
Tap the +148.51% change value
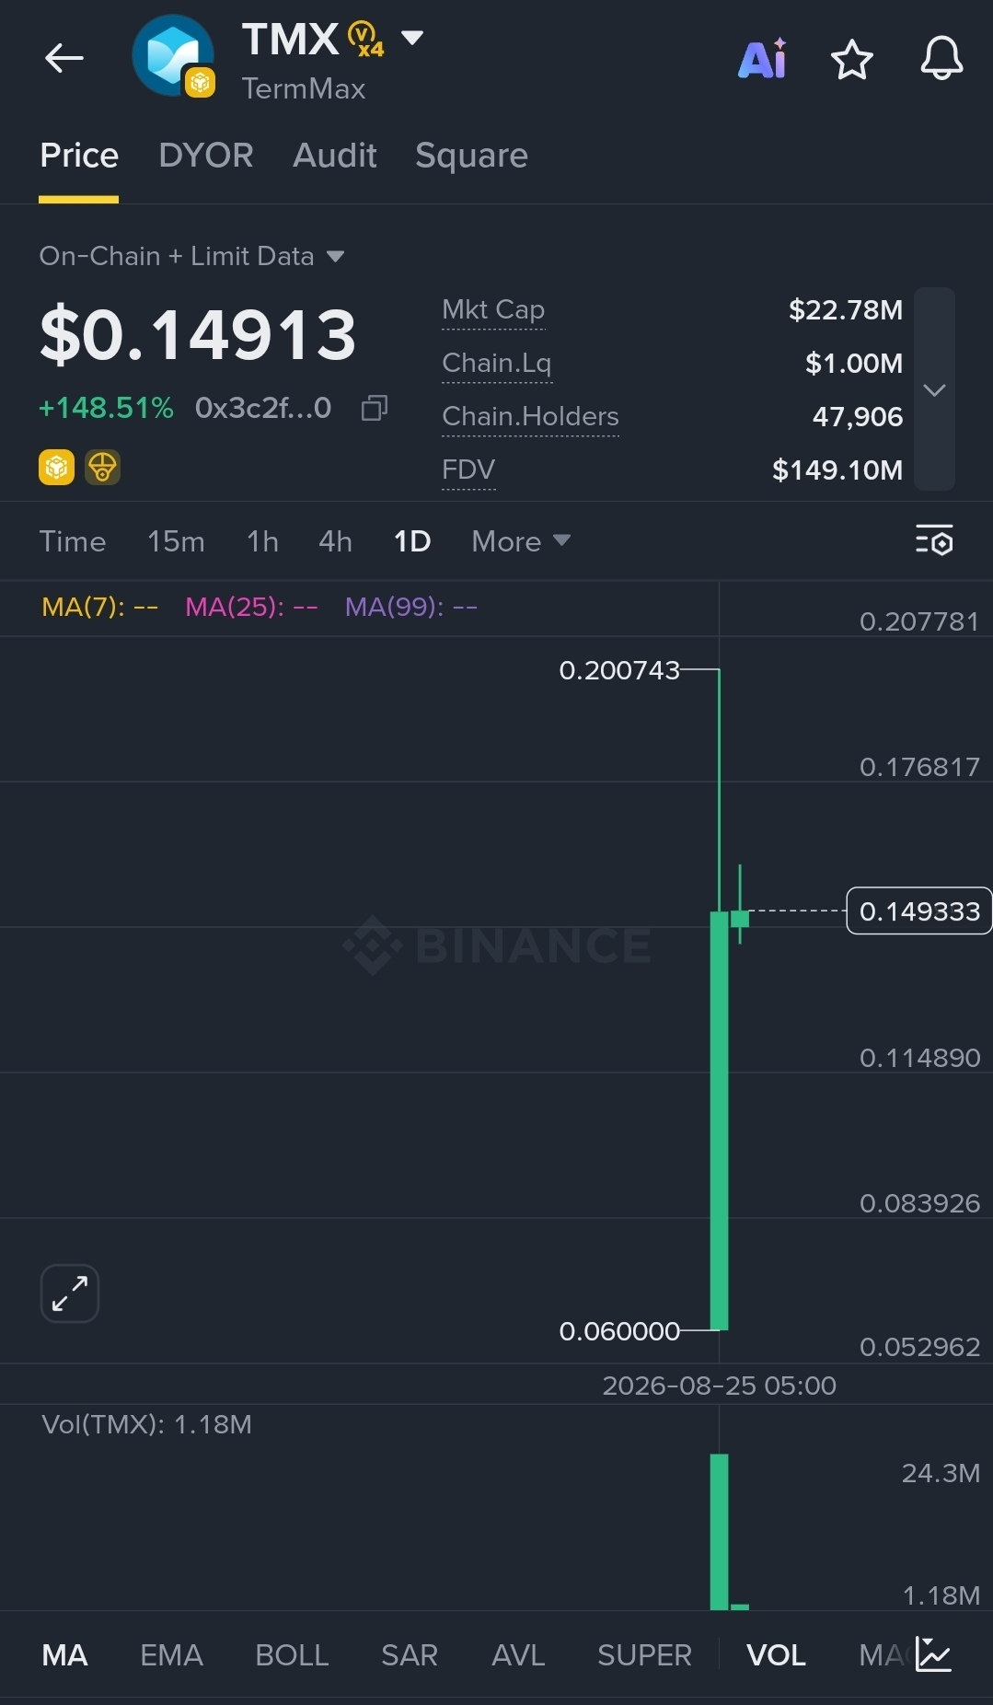(x=106, y=408)
